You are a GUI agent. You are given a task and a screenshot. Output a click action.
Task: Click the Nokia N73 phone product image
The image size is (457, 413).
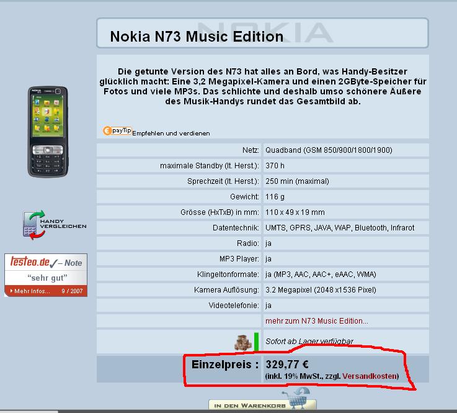click(48, 132)
